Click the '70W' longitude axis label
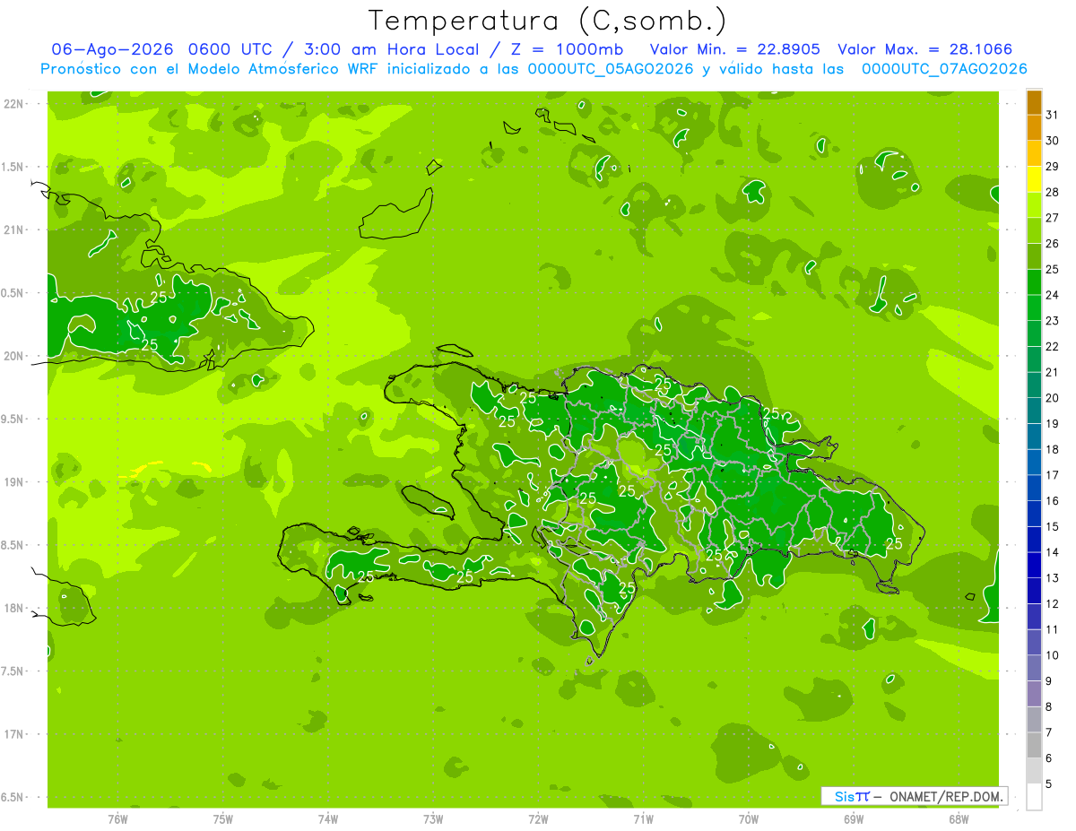The height and width of the screenshot is (831, 1076). [749, 819]
